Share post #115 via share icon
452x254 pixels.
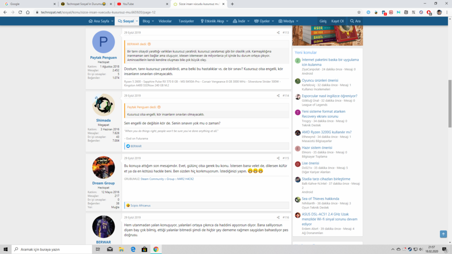click(278, 158)
